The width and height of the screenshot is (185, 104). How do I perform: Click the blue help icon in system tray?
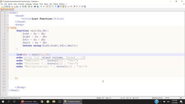pos(156,101)
